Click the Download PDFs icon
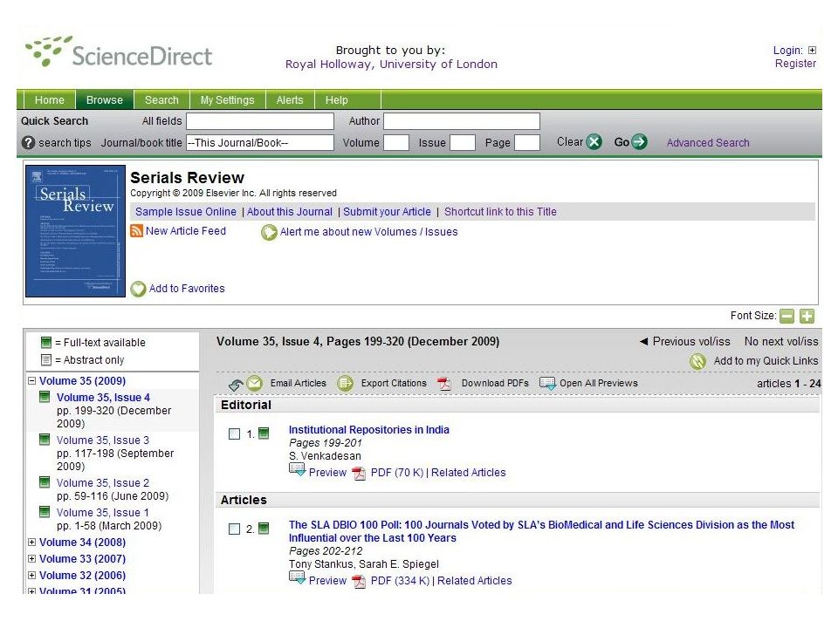The image size is (838, 628). (x=444, y=384)
